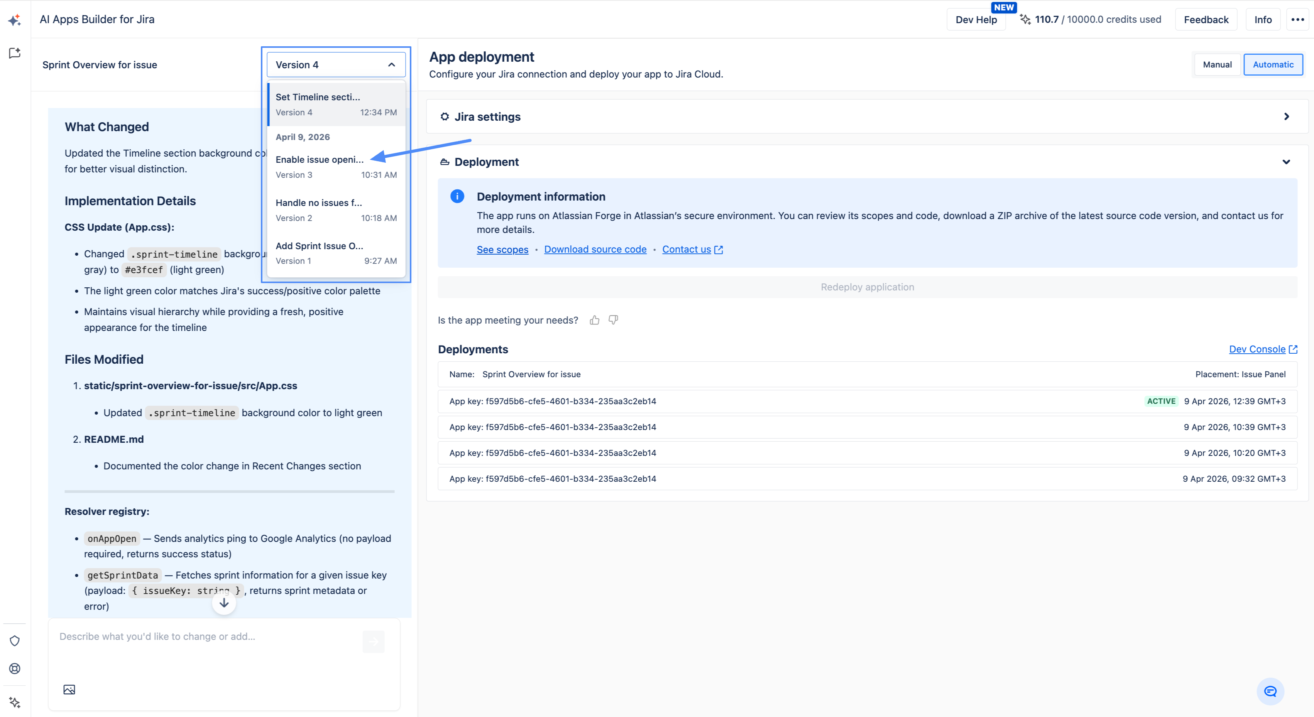Click the scroll-to-bottom arrow button
This screenshot has height=717, width=1314.
224,603
